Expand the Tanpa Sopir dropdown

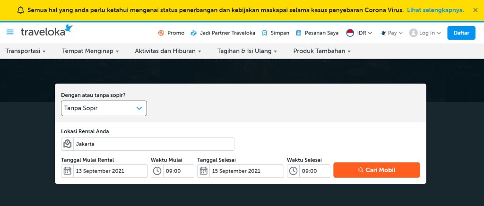tap(104, 108)
